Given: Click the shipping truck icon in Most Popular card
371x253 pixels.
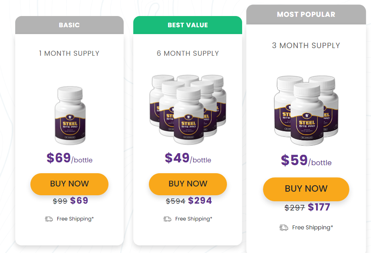Looking at the screenshot, I should pyautogui.click(x=284, y=228).
